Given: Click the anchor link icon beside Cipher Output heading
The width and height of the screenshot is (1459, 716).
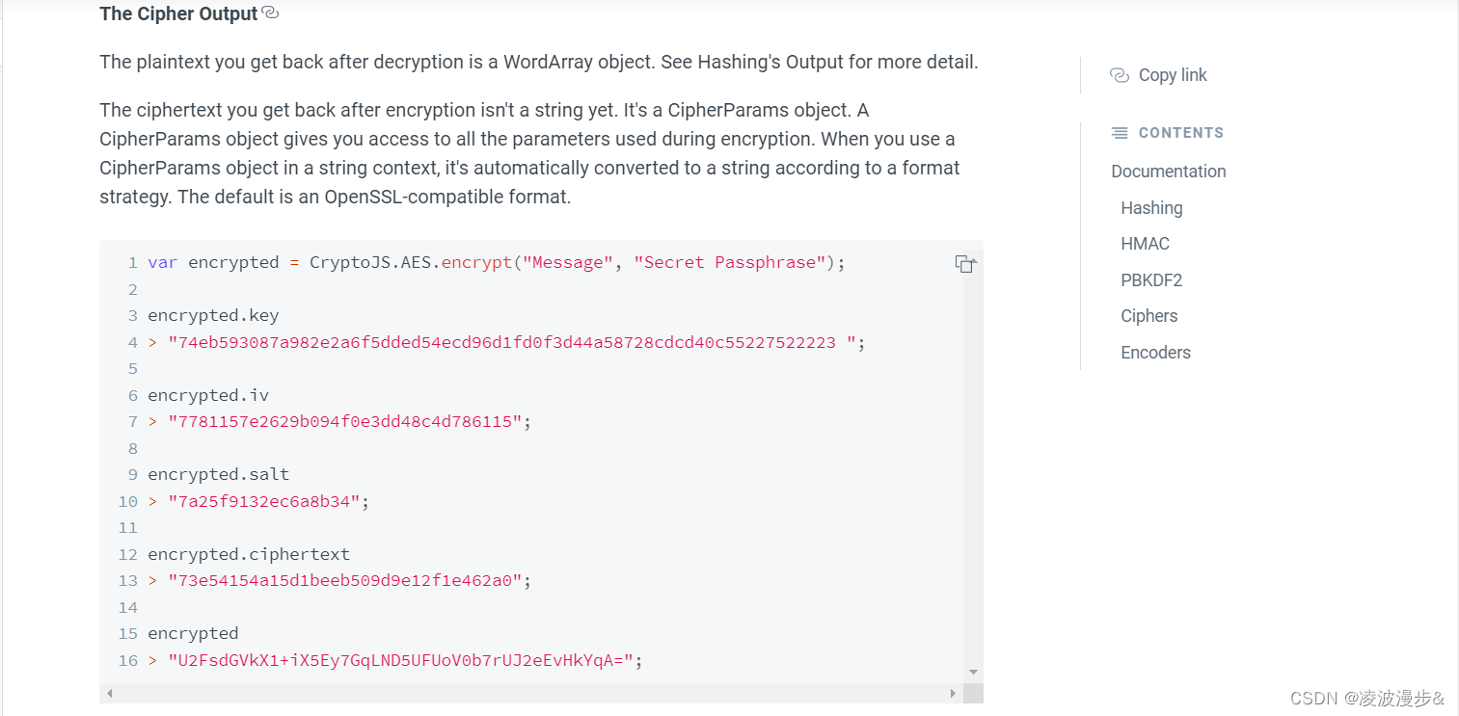Looking at the screenshot, I should (x=270, y=13).
